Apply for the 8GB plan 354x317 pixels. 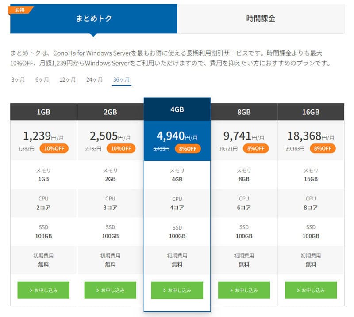click(244, 290)
